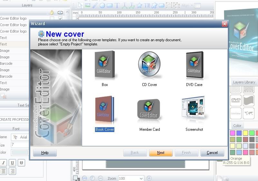Insert the world map shape from Layers Library
Screen dimensions: 258x181
tap(249, 113)
